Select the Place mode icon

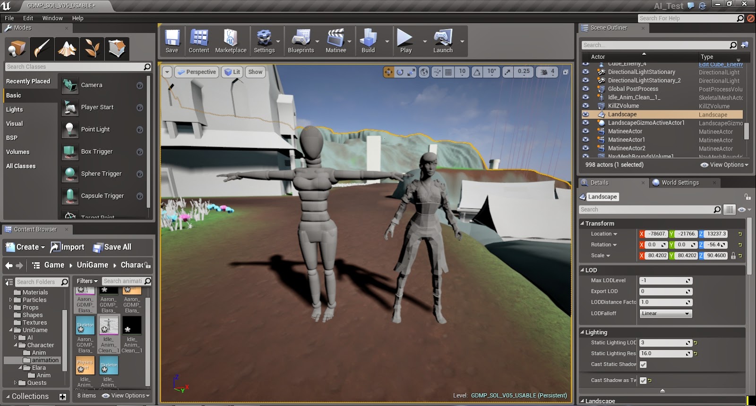pyautogui.click(x=17, y=49)
